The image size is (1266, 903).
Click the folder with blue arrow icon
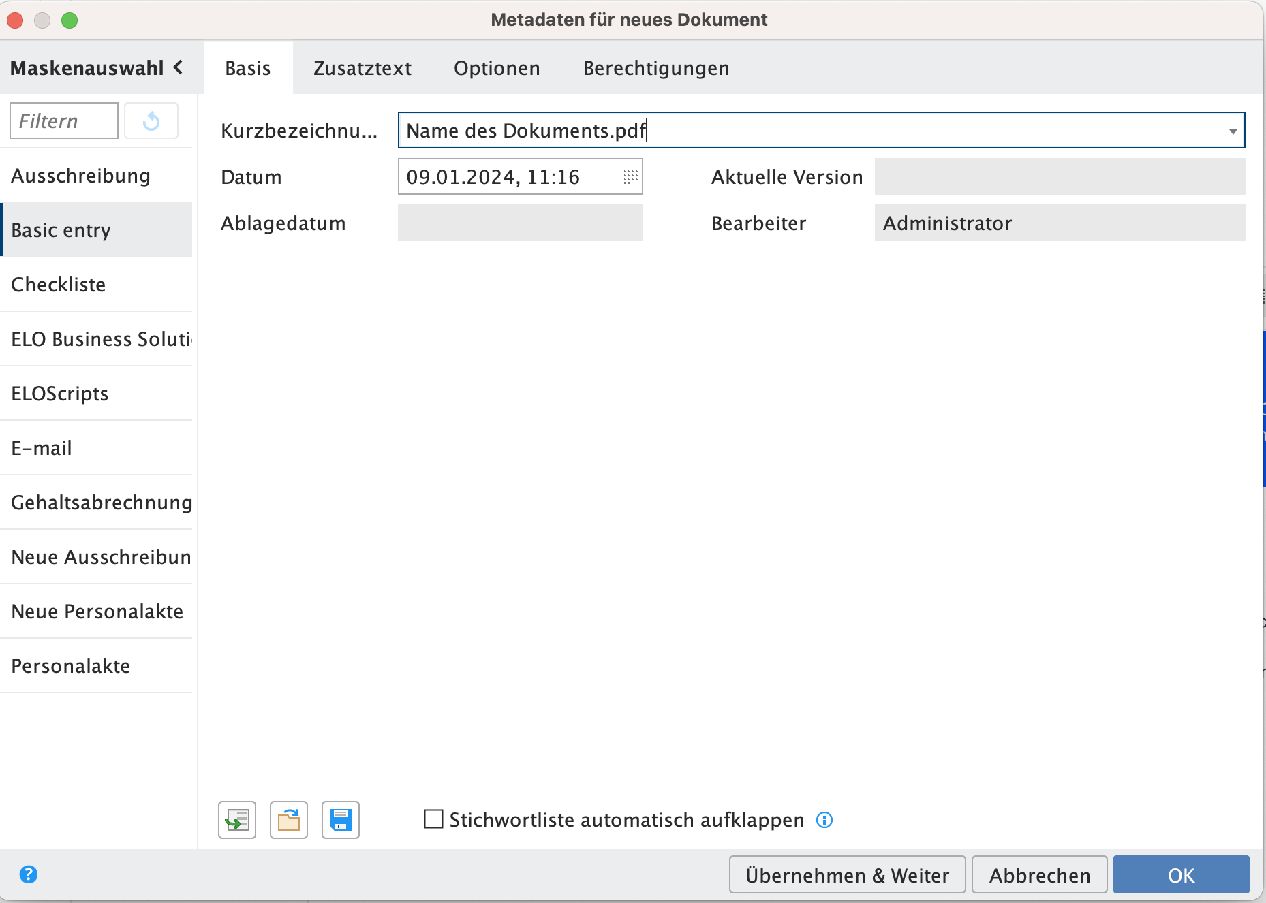(289, 820)
